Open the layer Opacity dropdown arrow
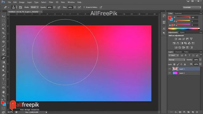 pyautogui.click(x=200, y=60)
